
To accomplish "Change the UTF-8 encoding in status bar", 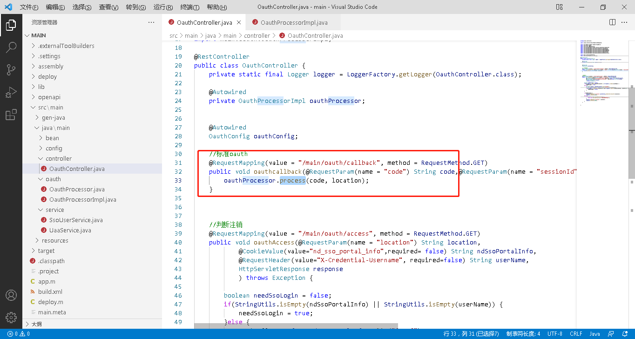I will [x=554, y=334].
